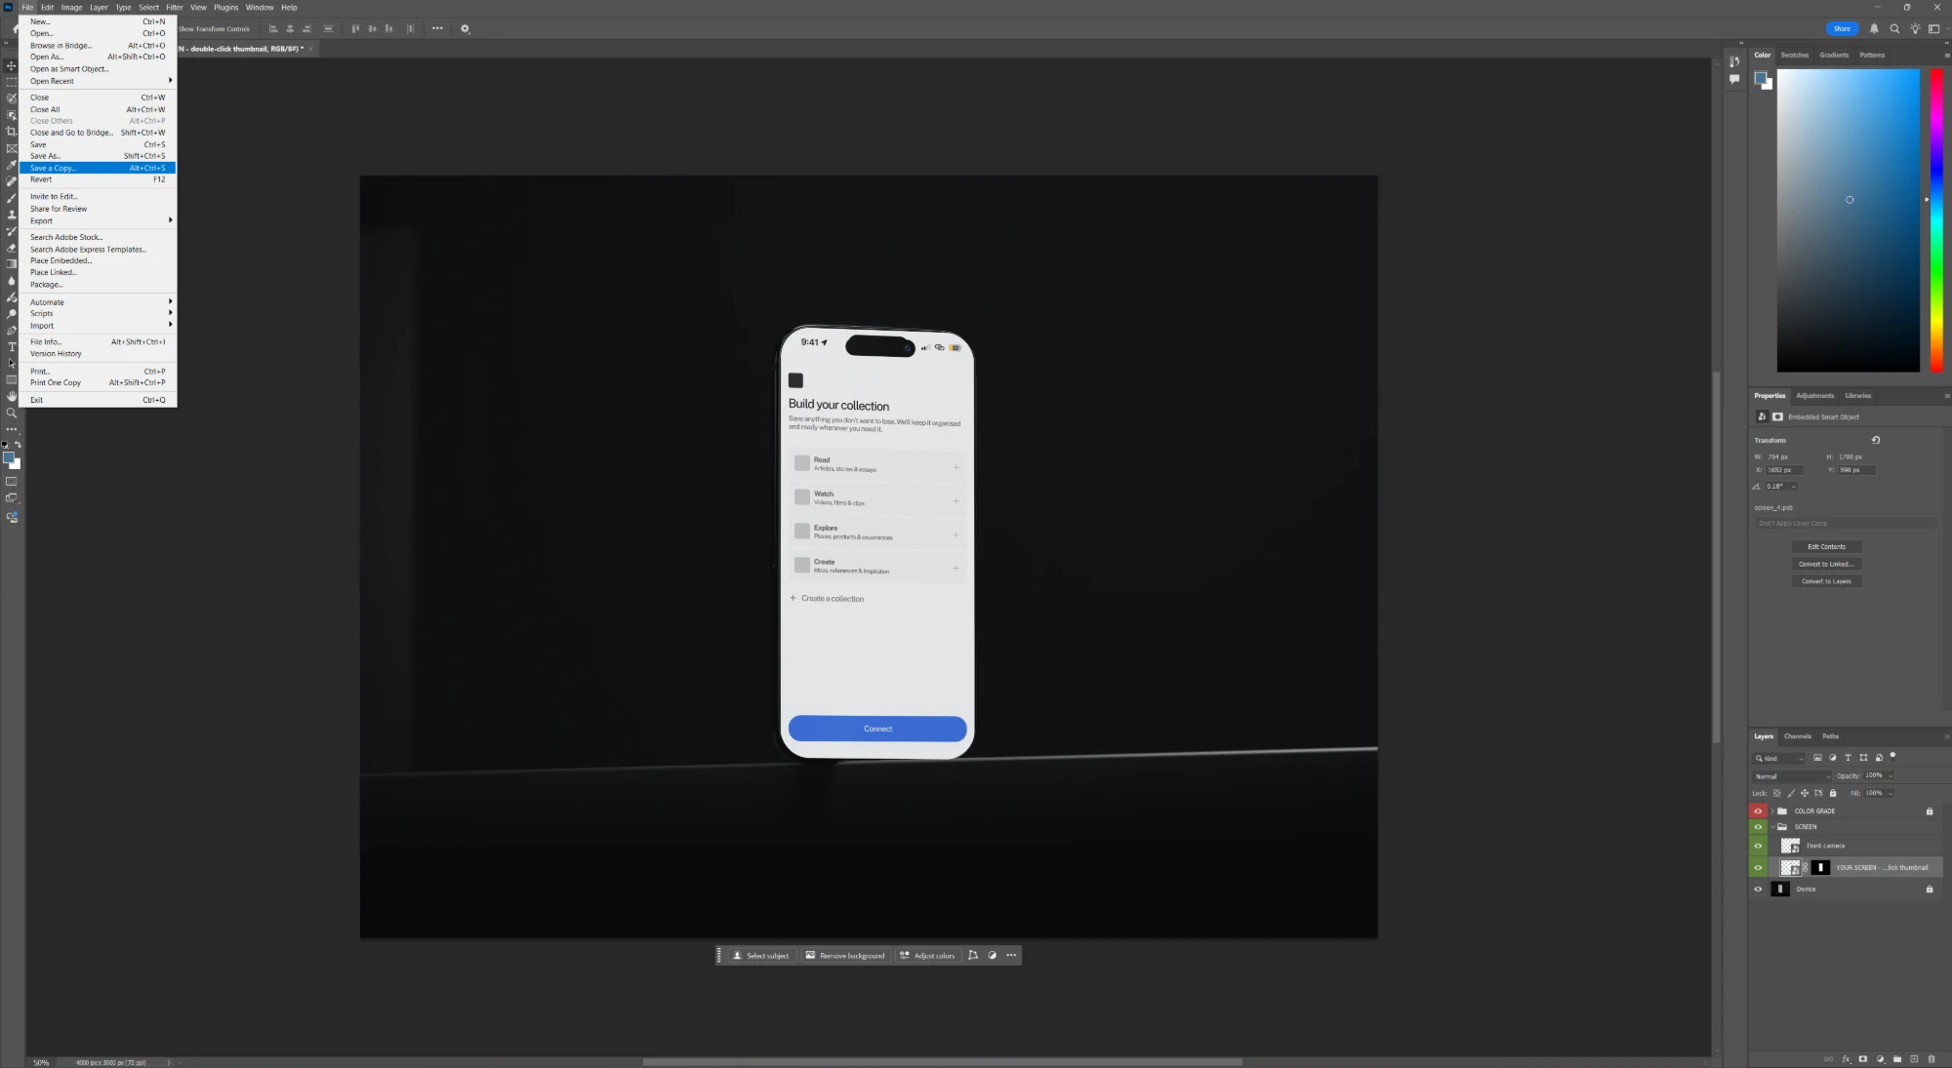
Task: Hide the COLOR GRADE group
Action: 1758,811
